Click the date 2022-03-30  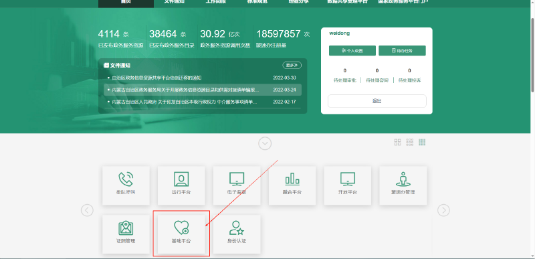[284, 78]
